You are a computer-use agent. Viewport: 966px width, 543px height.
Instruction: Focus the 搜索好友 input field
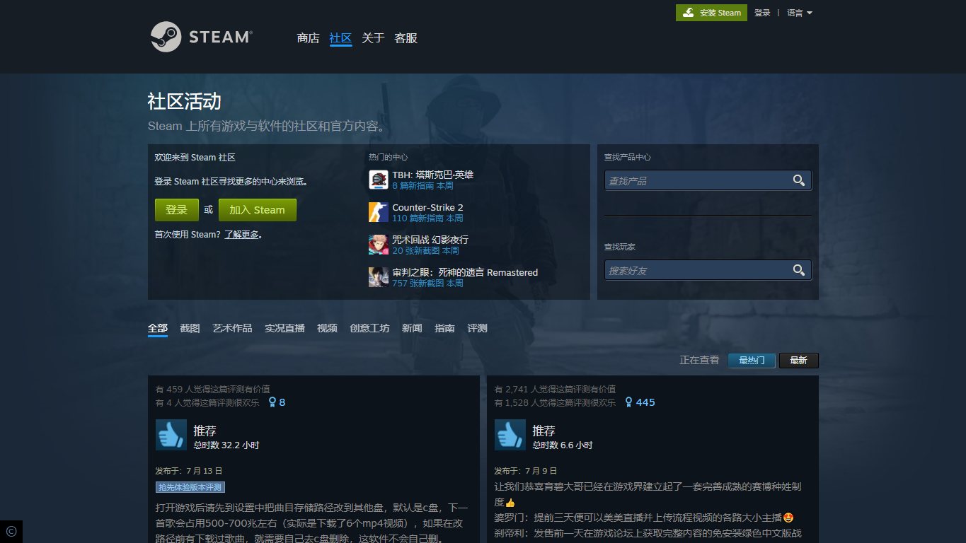click(698, 270)
